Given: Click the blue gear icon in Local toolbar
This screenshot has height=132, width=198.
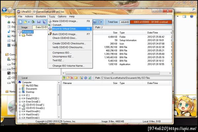Looking at the screenshot, I should [x=85, y=78].
